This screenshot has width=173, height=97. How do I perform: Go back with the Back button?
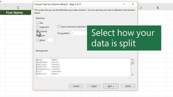click(x=94, y=86)
